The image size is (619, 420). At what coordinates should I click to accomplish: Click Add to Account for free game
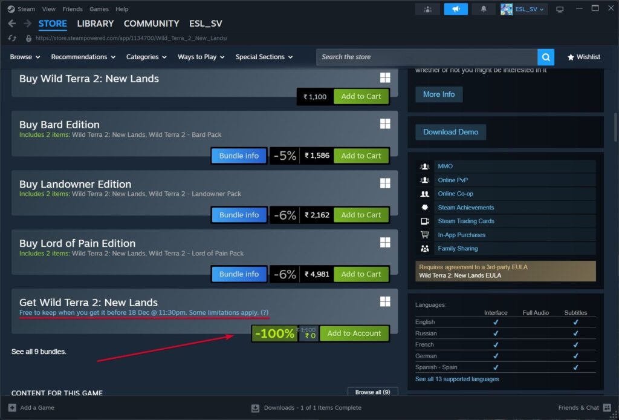[x=354, y=333]
